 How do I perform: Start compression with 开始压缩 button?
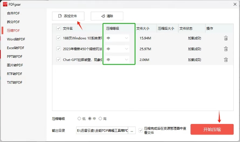[x=212, y=130]
